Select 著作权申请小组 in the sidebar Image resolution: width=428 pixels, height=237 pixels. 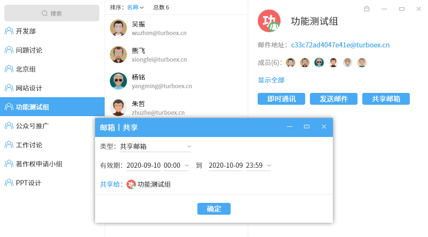pyautogui.click(x=39, y=164)
